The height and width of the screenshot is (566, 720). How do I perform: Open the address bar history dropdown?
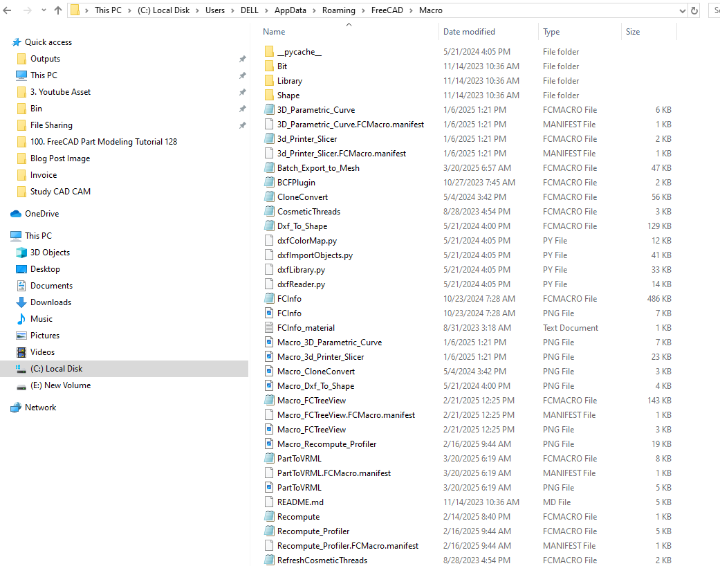coord(682,10)
